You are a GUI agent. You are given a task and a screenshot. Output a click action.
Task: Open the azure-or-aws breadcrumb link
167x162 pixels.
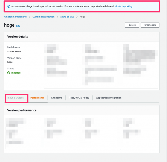pos(67,17)
